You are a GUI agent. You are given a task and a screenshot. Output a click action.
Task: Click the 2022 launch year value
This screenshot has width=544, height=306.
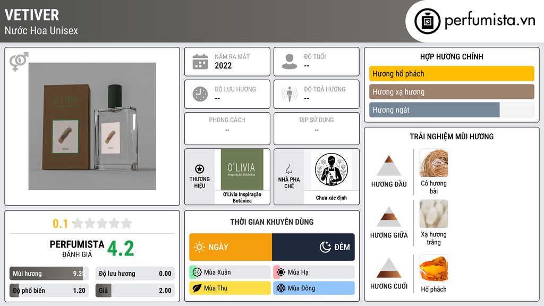pyautogui.click(x=223, y=65)
